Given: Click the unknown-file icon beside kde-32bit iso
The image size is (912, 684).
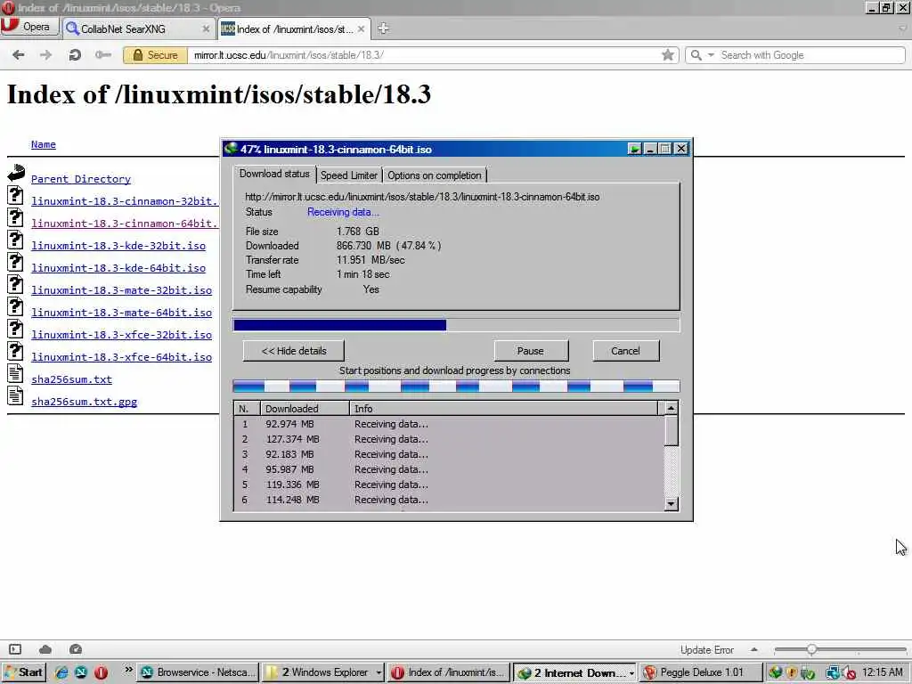Looking at the screenshot, I should point(16,240).
